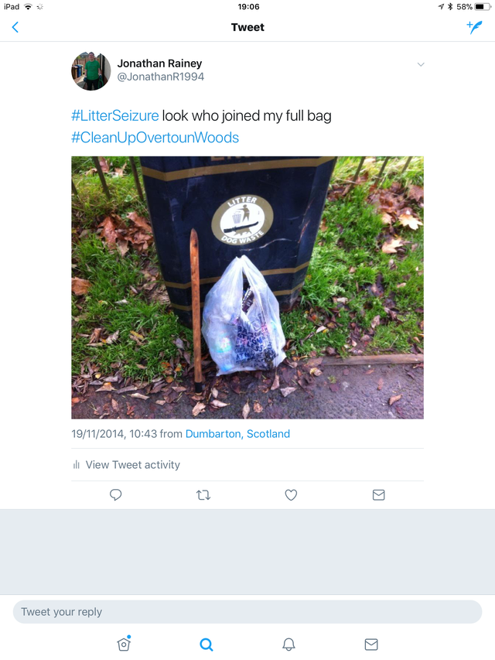Open Jonathan Rainey's profile picture

tap(90, 71)
